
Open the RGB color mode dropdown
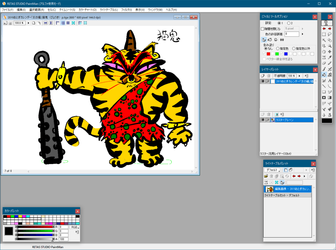coord(74,227)
